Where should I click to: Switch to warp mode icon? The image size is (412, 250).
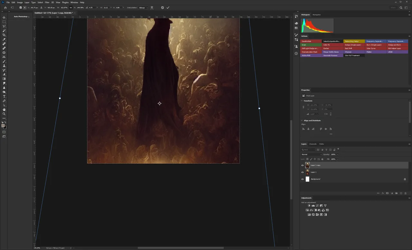click(x=152, y=7)
